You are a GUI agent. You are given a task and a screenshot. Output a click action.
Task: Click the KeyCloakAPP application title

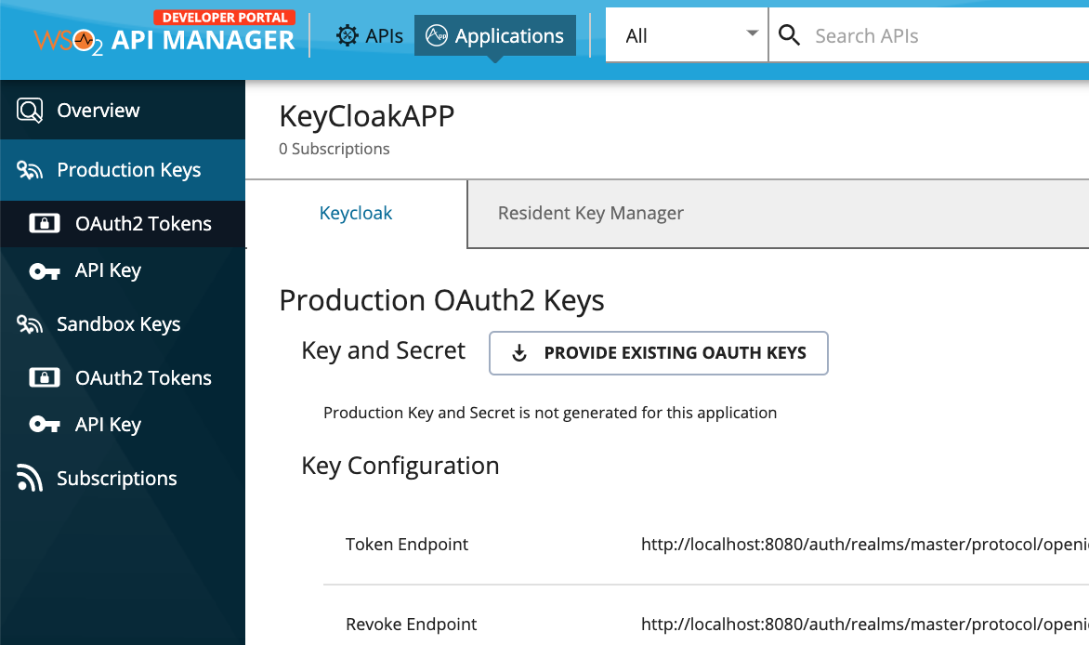click(x=367, y=116)
